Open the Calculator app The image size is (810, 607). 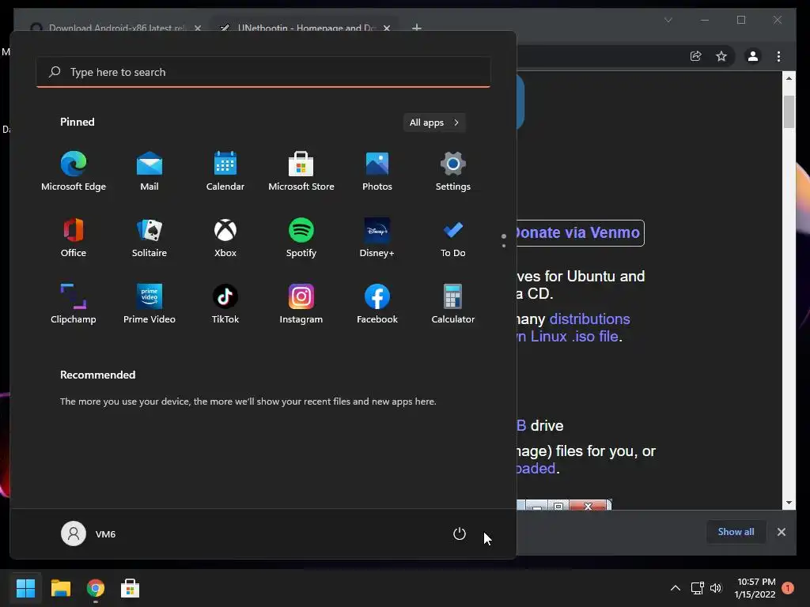click(453, 304)
